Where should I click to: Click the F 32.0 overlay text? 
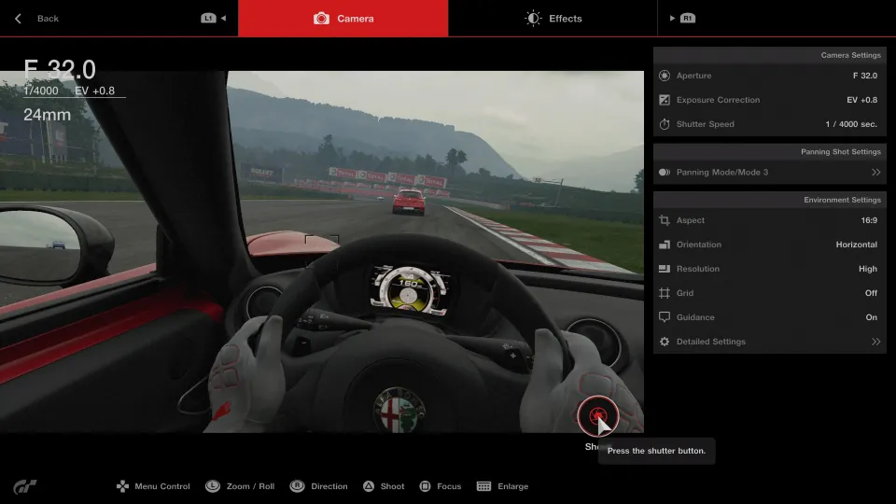60,70
